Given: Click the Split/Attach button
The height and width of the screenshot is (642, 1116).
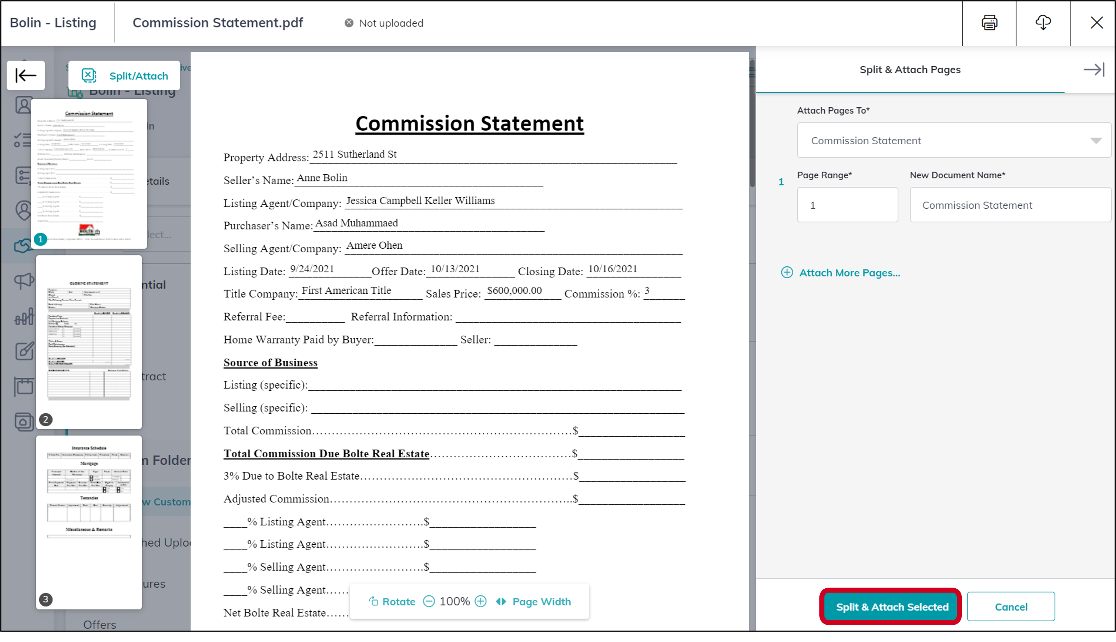Looking at the screenshot, I should click(x=124, y=76).
